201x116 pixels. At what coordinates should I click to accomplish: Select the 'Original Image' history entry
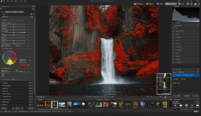186,83
